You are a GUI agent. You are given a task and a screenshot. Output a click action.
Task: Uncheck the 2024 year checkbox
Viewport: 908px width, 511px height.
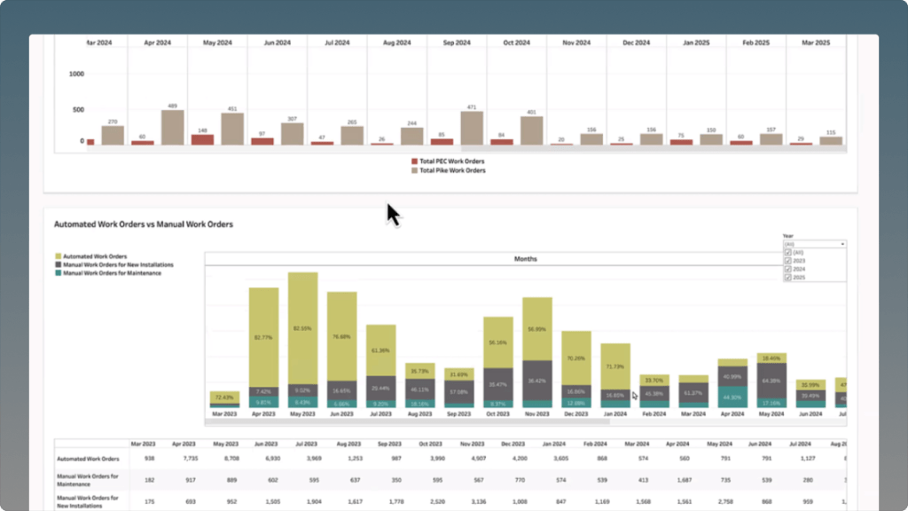pyautogui.click(x=787, y=269)
